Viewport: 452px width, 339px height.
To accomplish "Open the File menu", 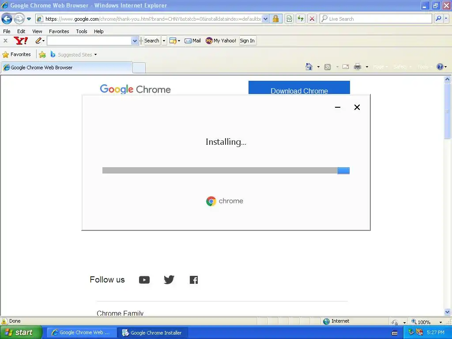I will [x=7, y=31].
